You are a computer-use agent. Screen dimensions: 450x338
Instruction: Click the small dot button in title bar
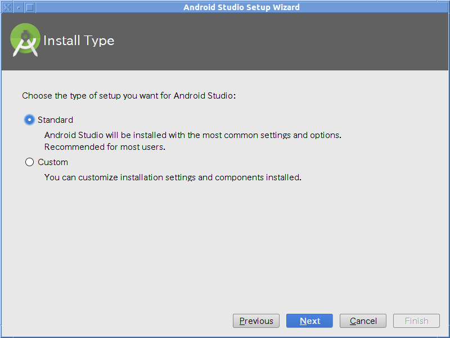(x=19, y=7)
